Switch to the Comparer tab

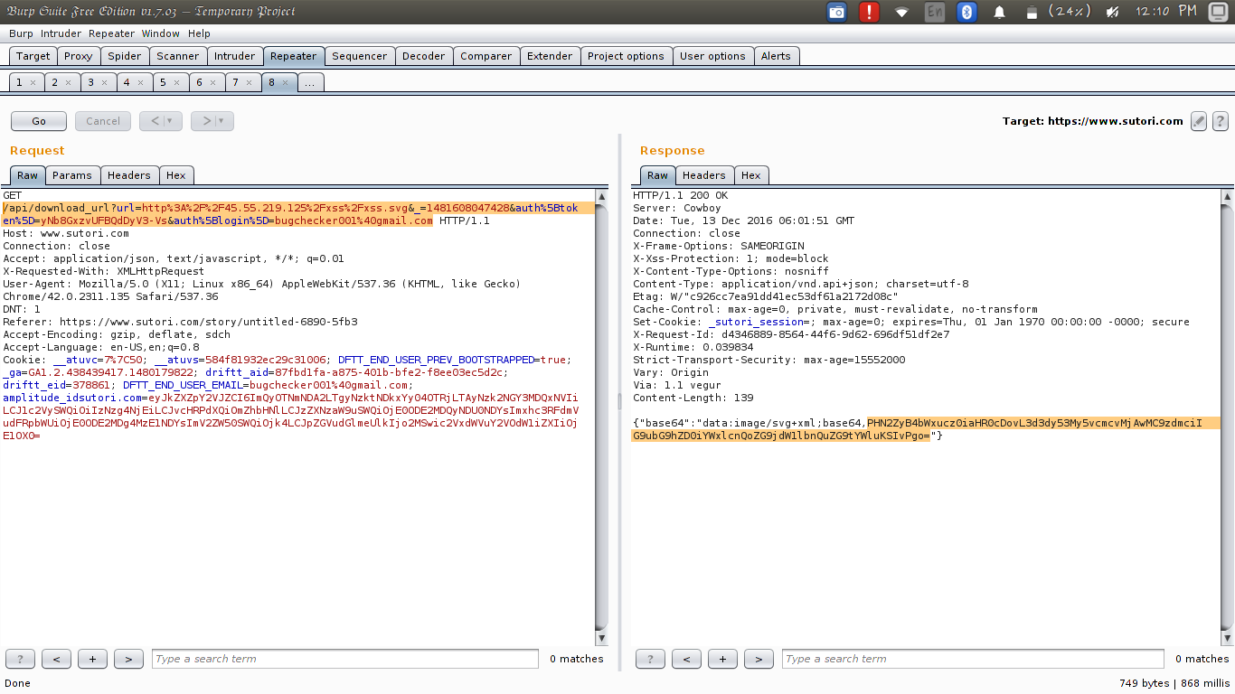click(486, 56)
